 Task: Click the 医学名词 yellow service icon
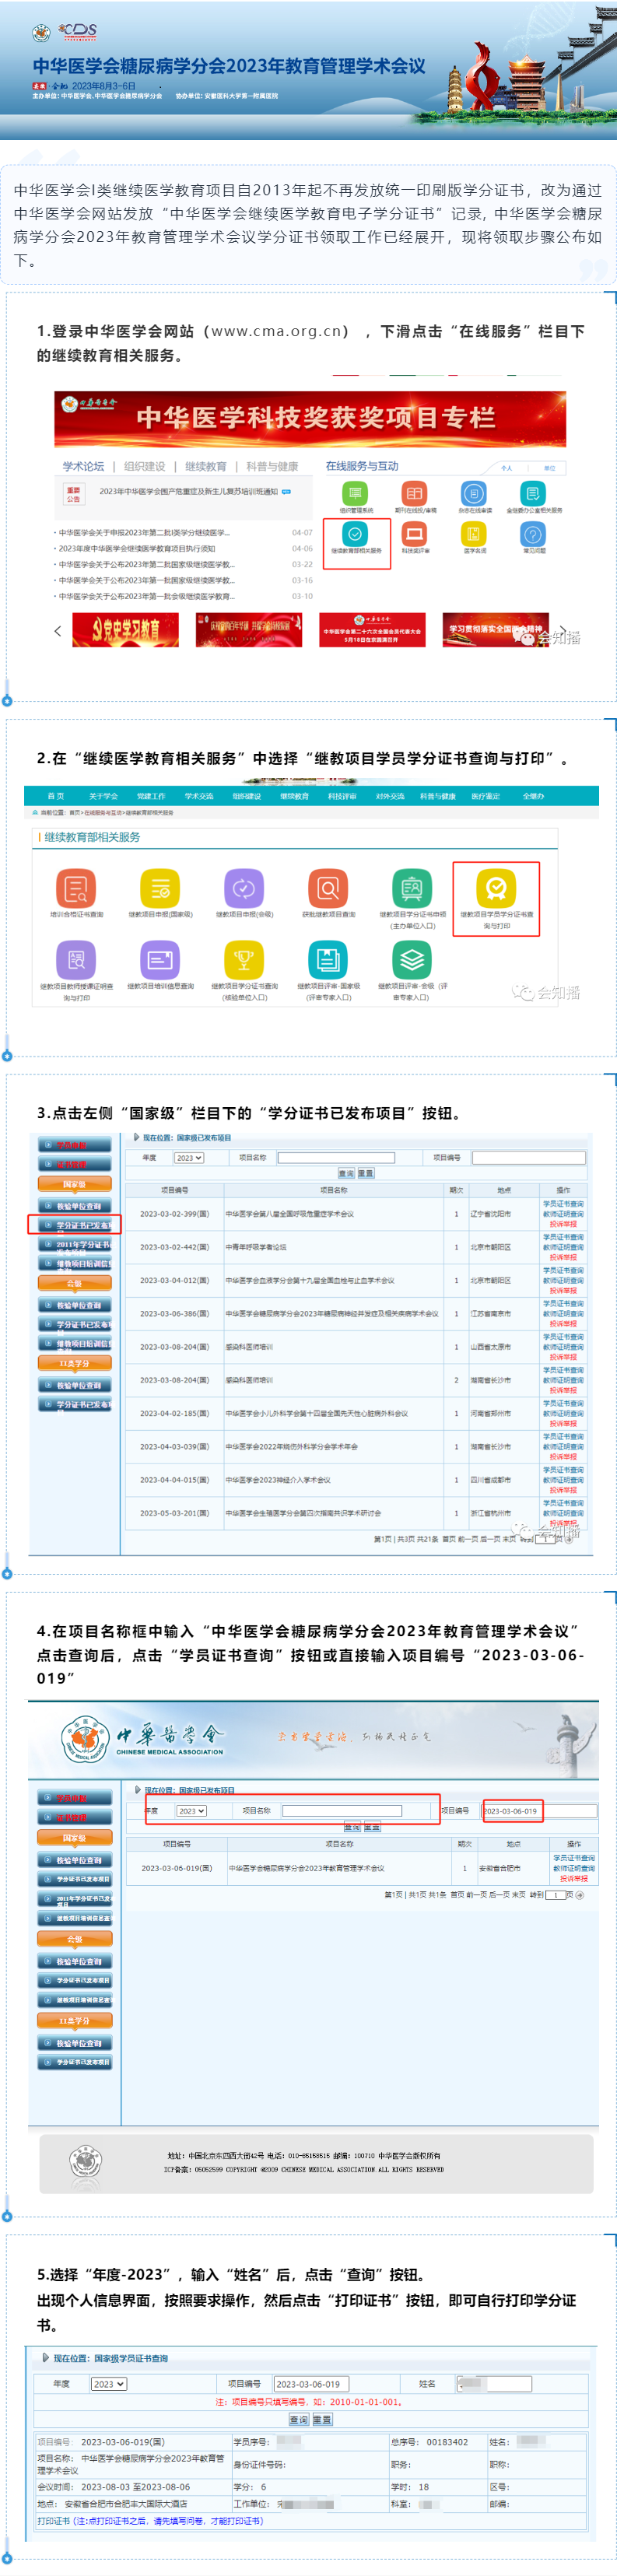click(x=474, y=535)
